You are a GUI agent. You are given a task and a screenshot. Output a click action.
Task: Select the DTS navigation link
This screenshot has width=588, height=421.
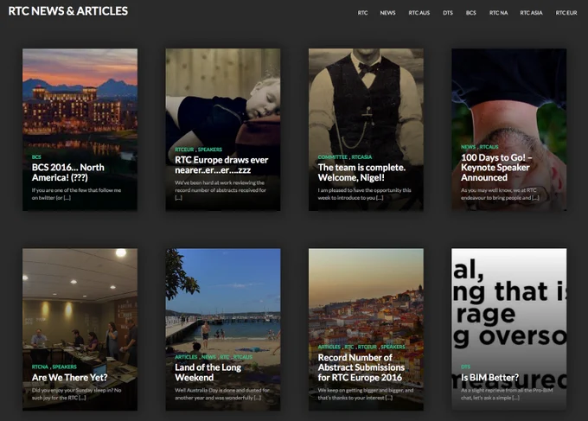point(448,13)
